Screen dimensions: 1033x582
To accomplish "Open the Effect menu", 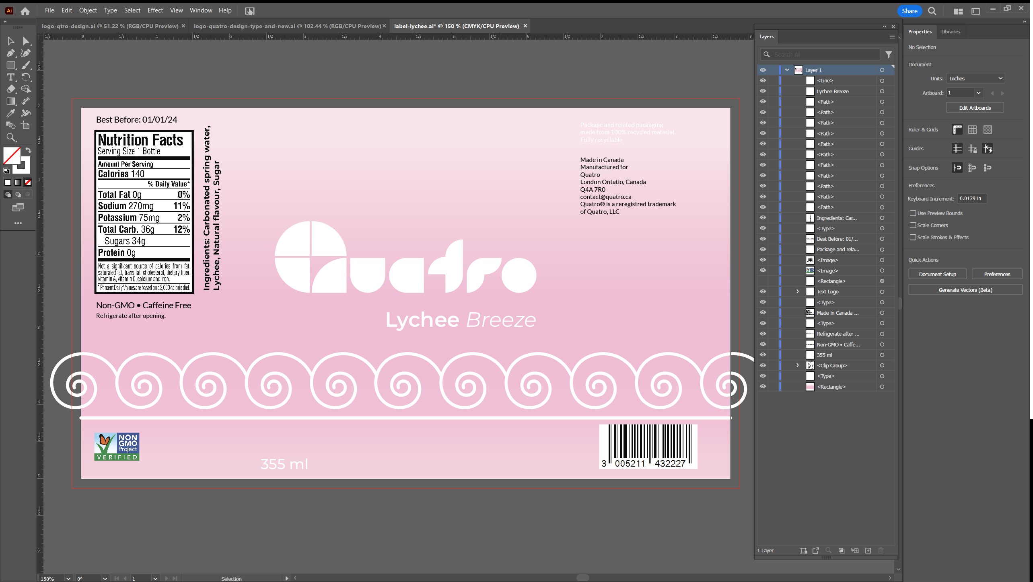I will (155, 10).
